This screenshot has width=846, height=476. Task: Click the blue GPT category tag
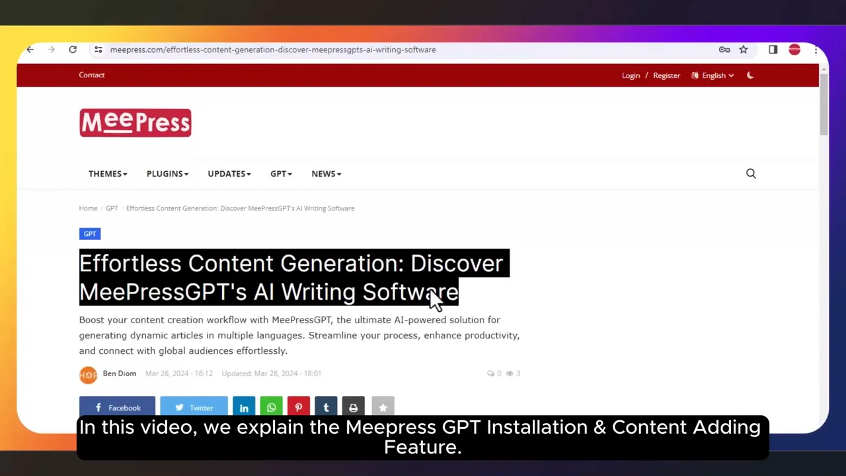[90, 234]
